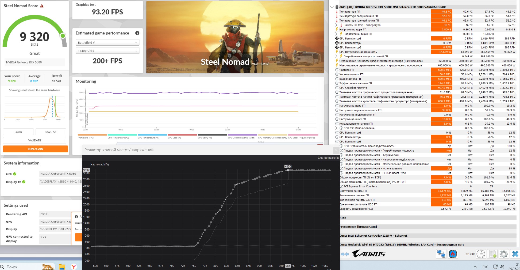Image resolution: width=520 pixels, height=270 pixels.
Task: Expand Память ГП Chip Температура row
Action: [x=337, y=25]
